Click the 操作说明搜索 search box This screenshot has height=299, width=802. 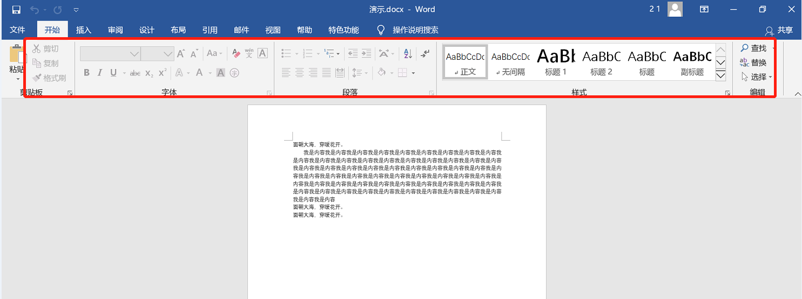click(415, 30)
